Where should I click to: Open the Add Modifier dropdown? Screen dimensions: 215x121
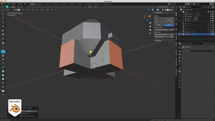click(198, 51)
